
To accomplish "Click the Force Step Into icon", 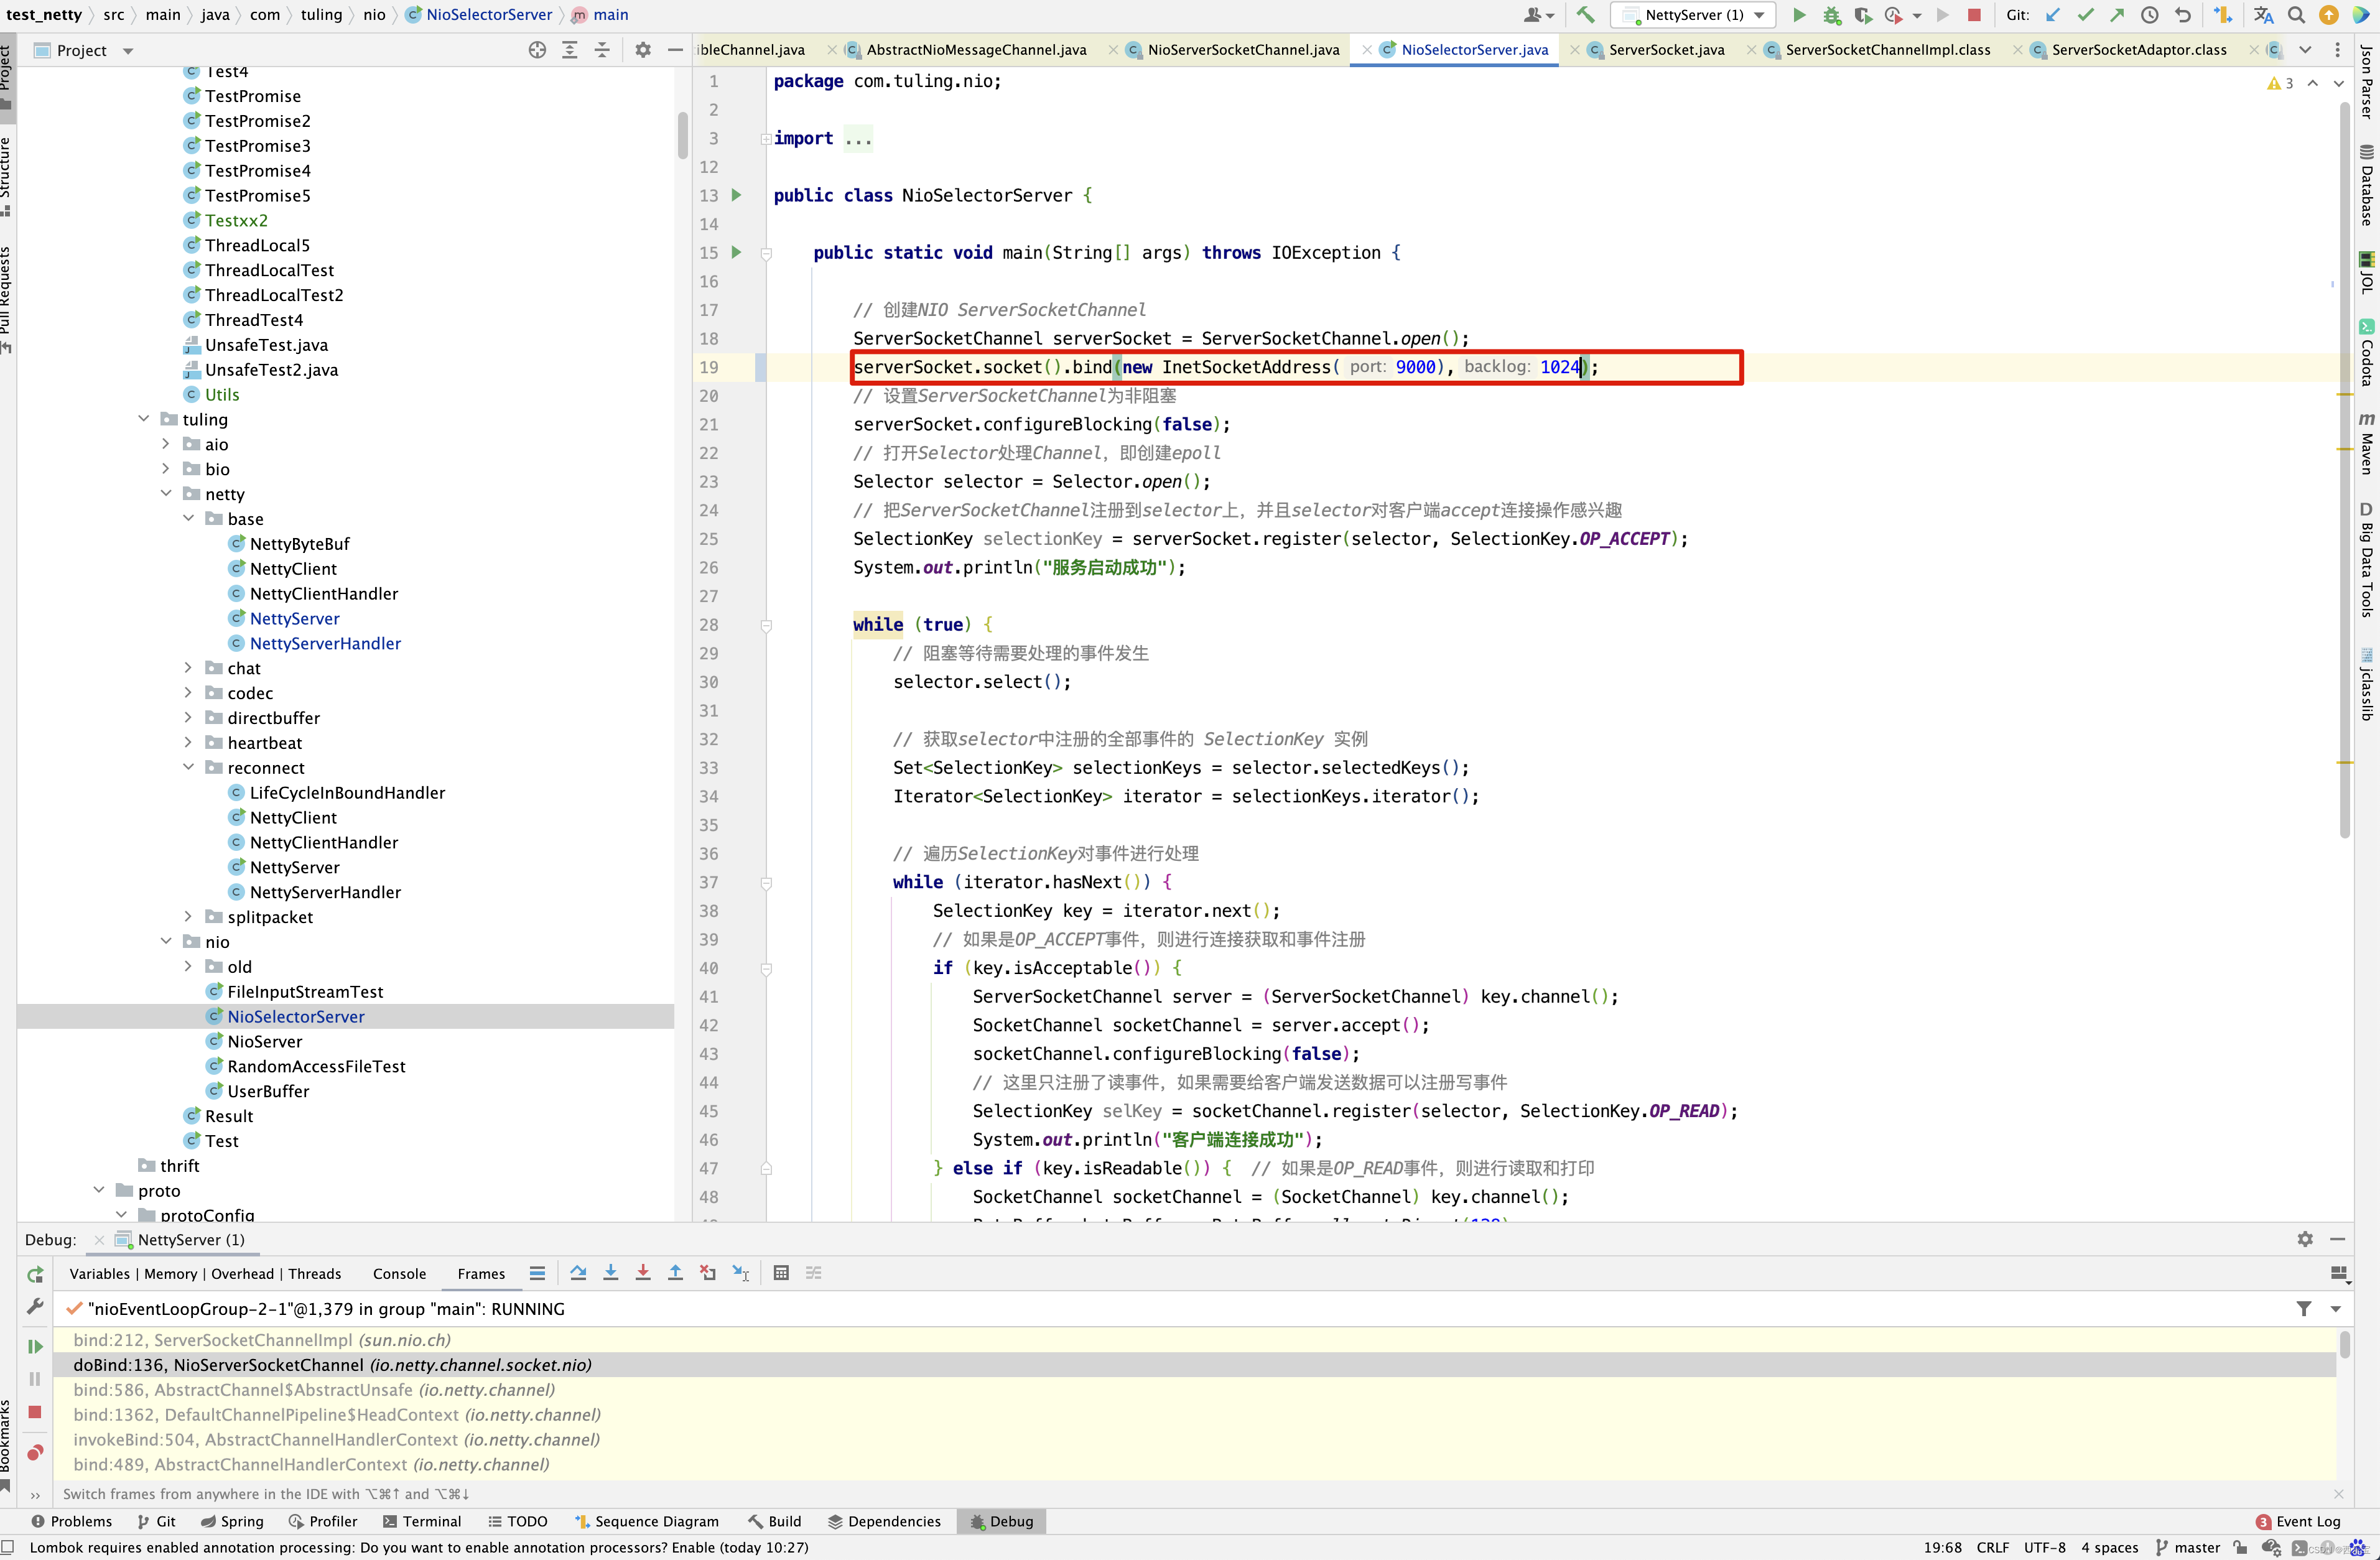I will click(x=643, y=1273).
